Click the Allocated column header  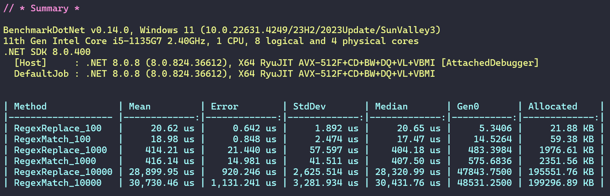[x=553, y=106]
